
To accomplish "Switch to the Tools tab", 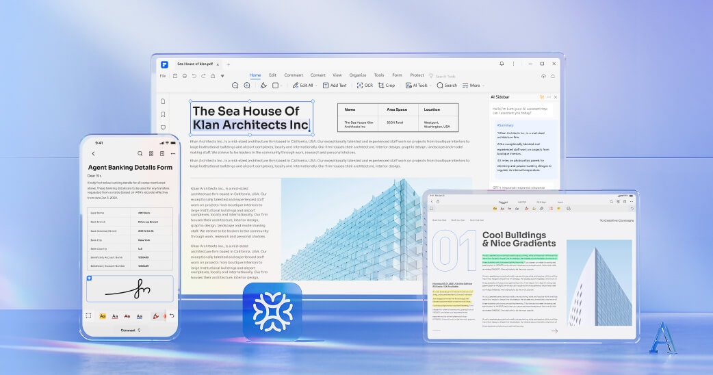I will pos(379,75).
